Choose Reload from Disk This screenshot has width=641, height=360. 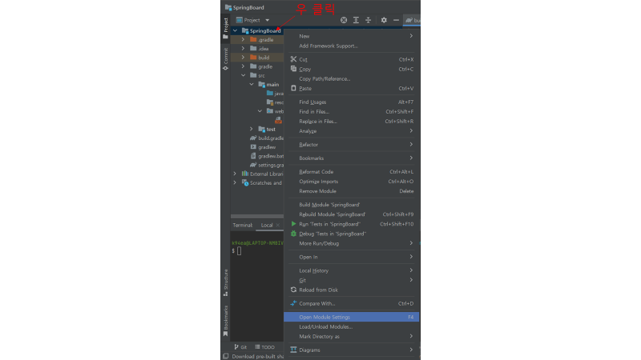tap(318, 290)
